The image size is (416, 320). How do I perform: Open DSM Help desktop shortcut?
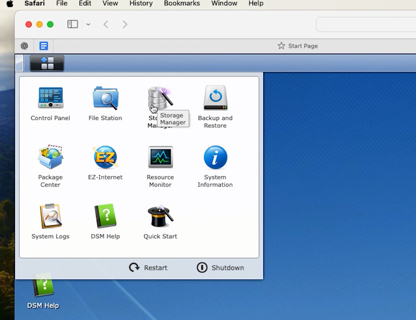tap(43, 292)
